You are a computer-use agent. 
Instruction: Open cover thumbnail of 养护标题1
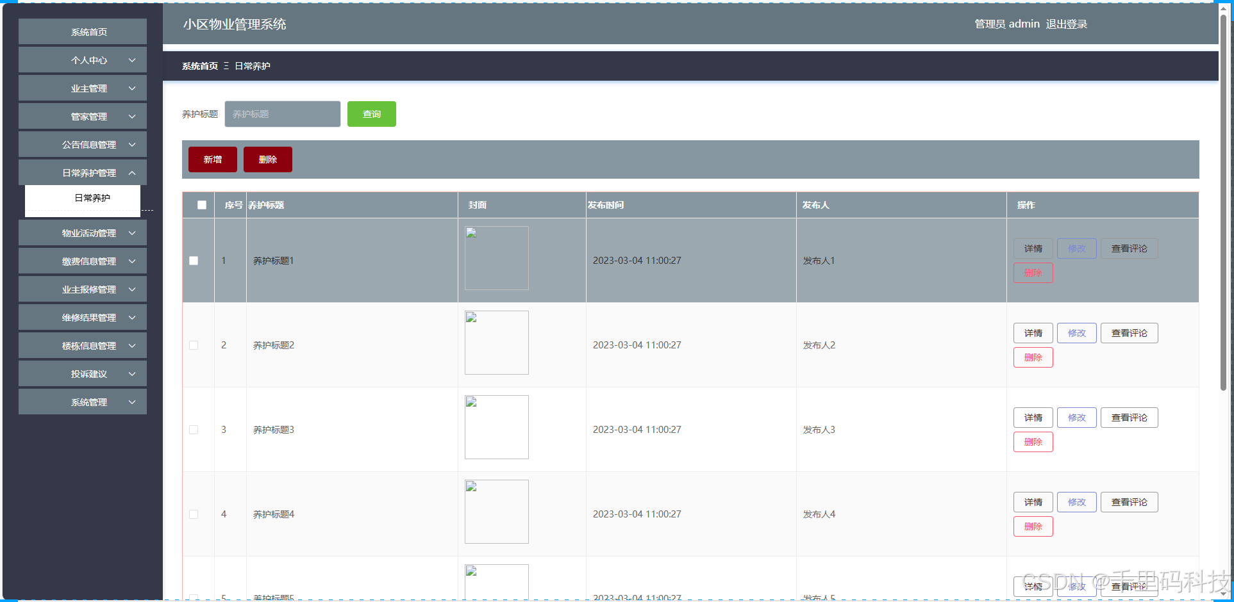(497, 258)
